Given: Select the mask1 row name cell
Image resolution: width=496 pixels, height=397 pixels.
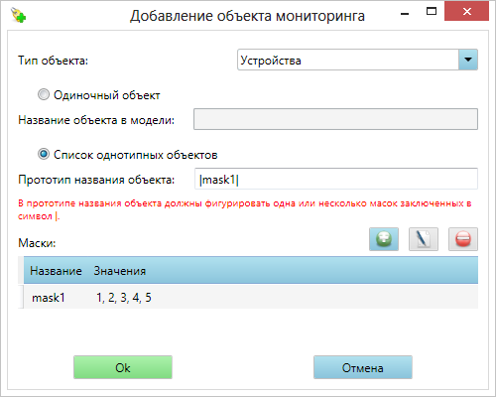Looking at the screenshot, I should tap(49, 298).
